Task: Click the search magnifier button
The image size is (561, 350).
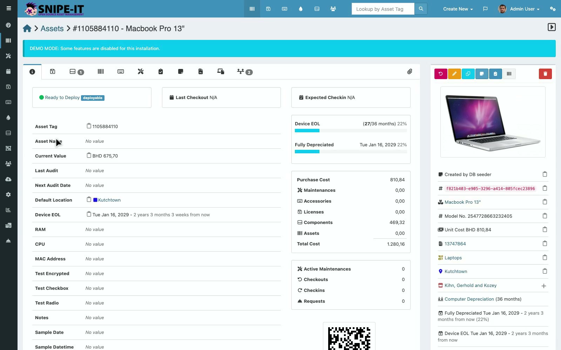Action: 421,9
